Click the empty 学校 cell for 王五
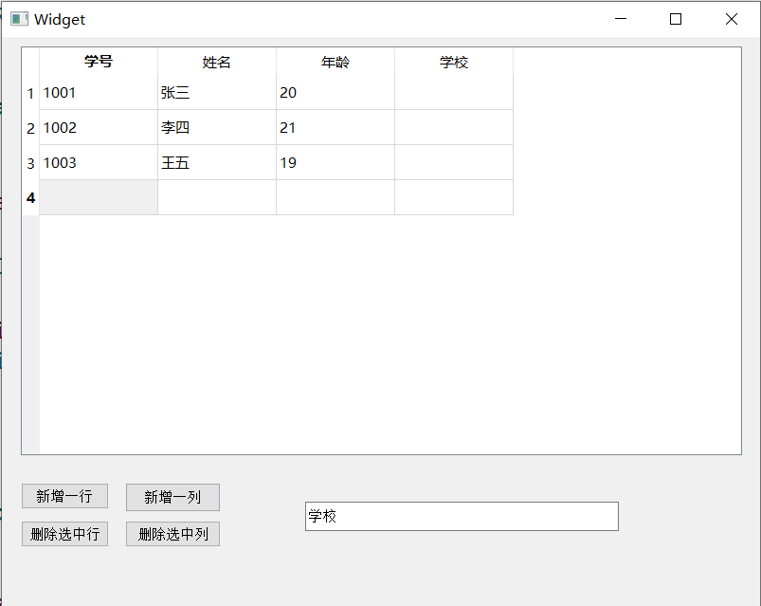761x606 pixels. [x=454, y=162]
